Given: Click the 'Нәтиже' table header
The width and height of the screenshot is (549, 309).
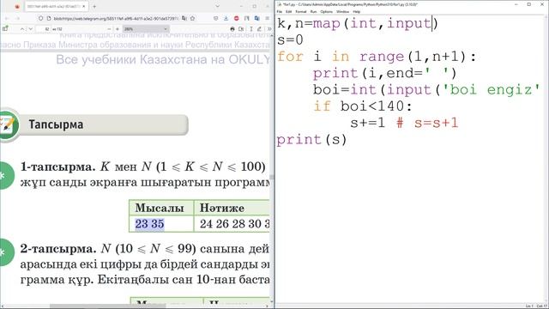Looking at the screenshot, I should click(221, 208).
